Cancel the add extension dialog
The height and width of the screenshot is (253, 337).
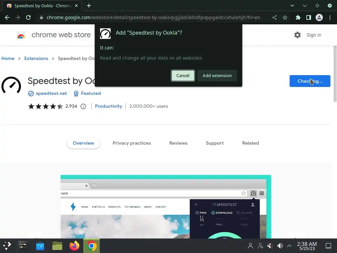coord(183,75)
